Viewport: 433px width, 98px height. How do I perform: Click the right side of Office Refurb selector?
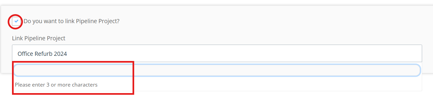(409, 53)
